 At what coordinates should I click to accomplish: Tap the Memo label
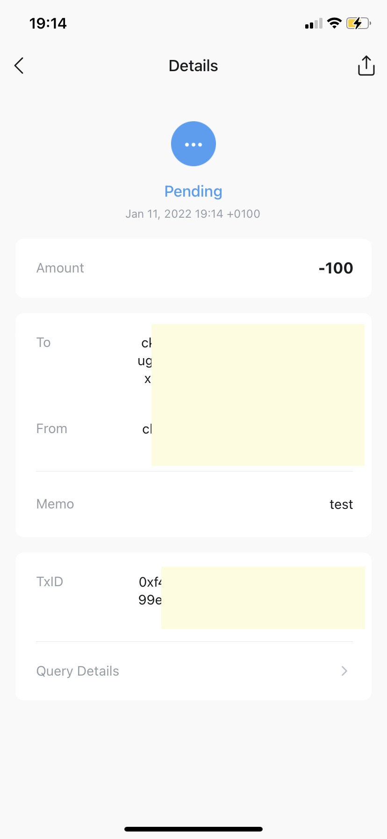[55, 504]
